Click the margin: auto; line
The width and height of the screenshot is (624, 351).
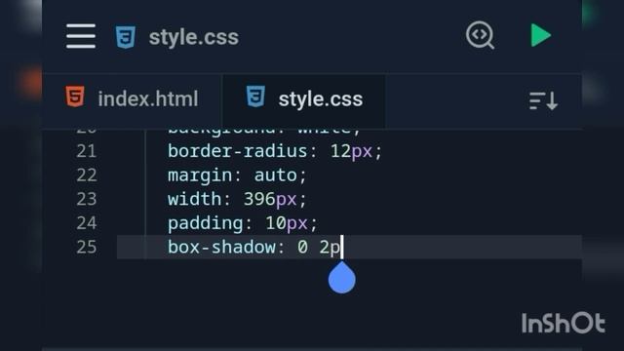pos(237,175)
